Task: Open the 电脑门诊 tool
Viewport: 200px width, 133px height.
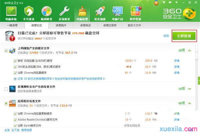Action: tap(118, 14)
